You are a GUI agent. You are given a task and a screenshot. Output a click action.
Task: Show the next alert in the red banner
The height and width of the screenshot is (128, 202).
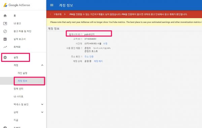click(65, 14)
